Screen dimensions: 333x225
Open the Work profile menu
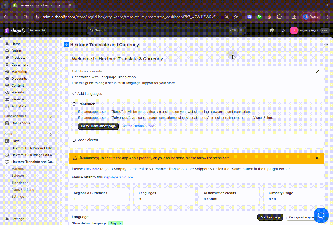tap(311, 17)
